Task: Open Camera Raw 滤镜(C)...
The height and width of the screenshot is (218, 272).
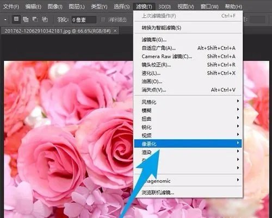Action: pos(188,57)
